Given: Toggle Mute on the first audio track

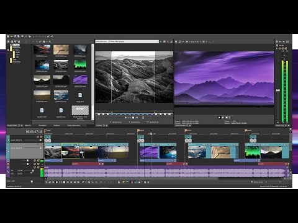Looking at the screenshot, I should [x=35, y=160].
